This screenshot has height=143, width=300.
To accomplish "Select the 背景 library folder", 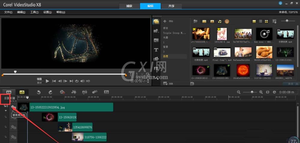I will 166,47.
